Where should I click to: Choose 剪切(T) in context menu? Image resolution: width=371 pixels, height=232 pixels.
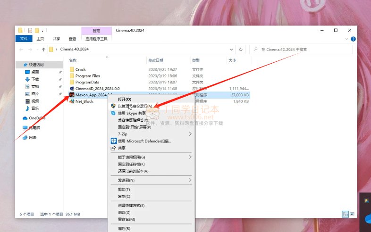click(x=124, y=190)
